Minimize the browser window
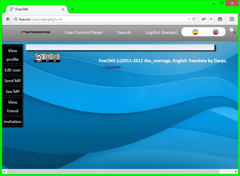This screenshot has height=176, width=240. coord(214,3)
